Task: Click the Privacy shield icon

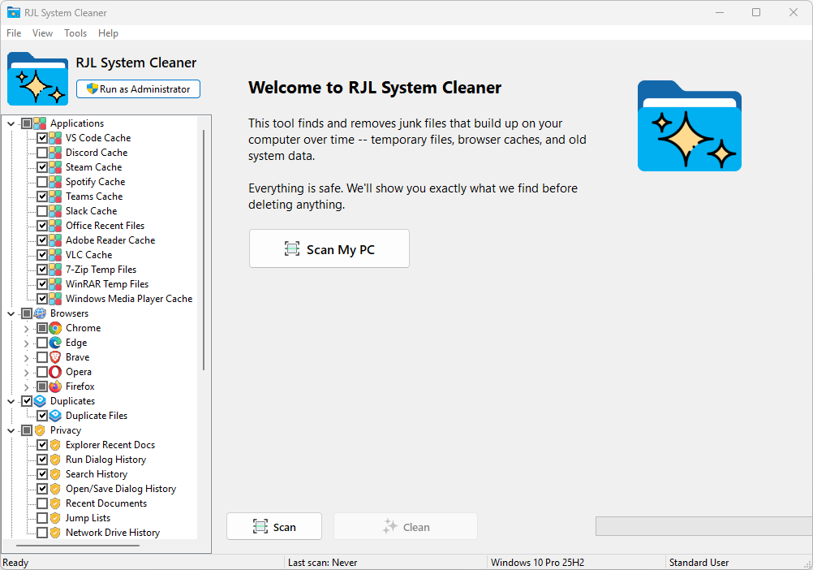Action: pos(38,430)
